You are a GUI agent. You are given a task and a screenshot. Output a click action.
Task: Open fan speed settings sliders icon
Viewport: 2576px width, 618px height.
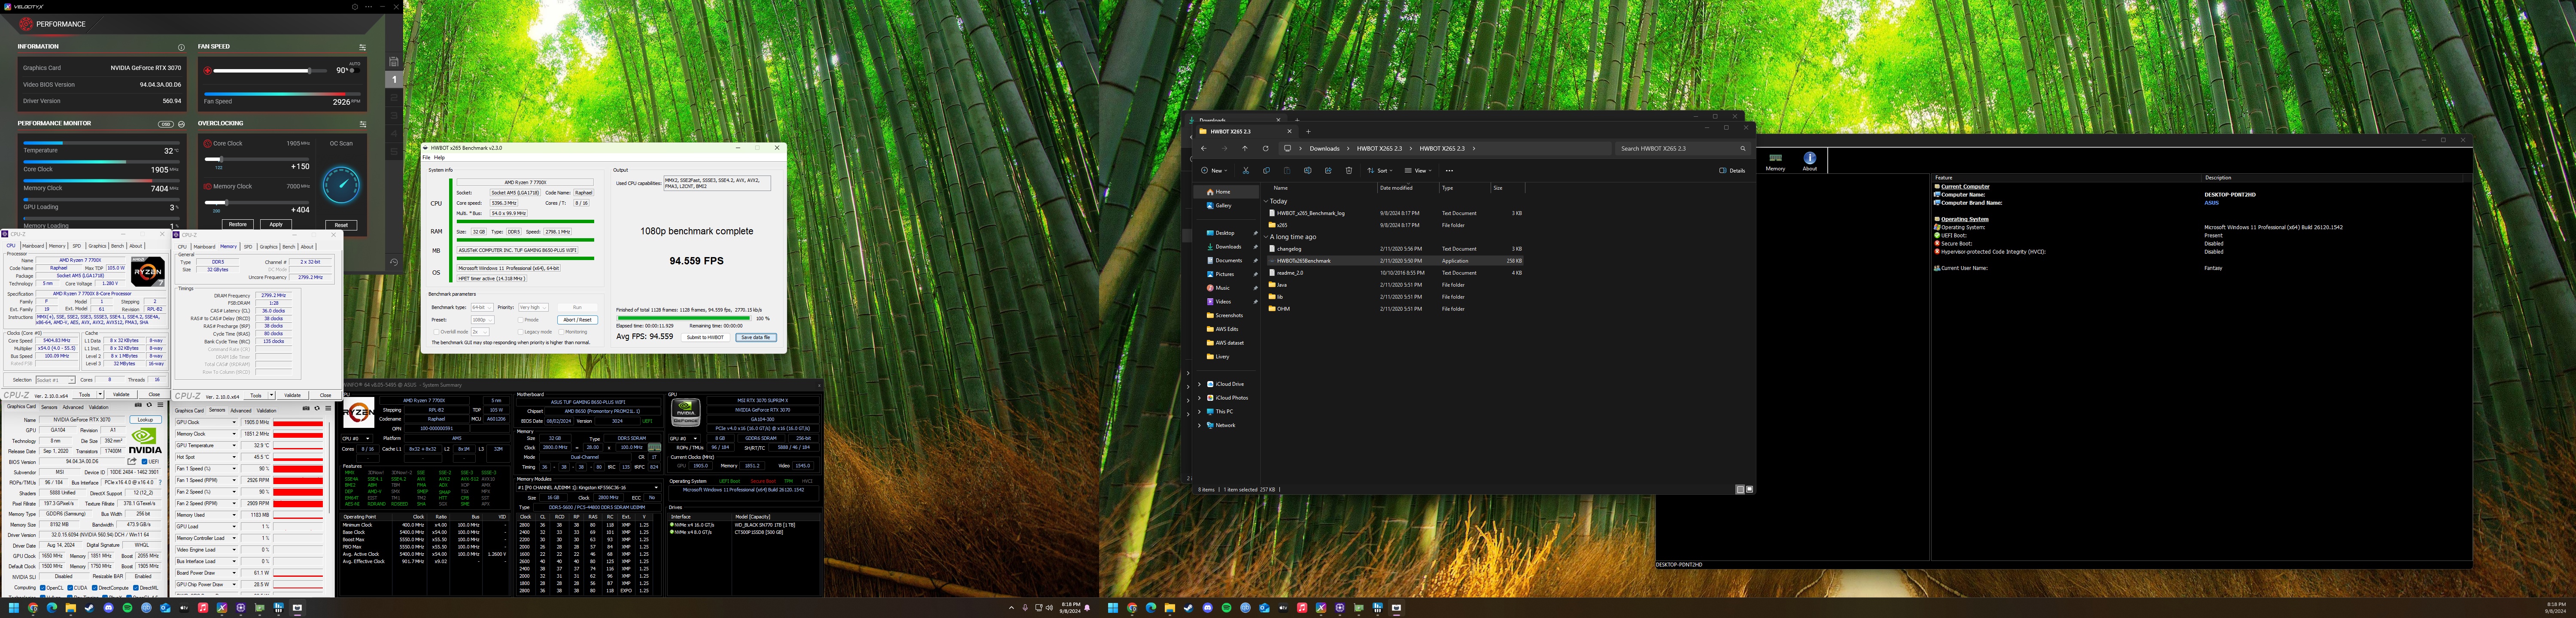coord(362,47)
